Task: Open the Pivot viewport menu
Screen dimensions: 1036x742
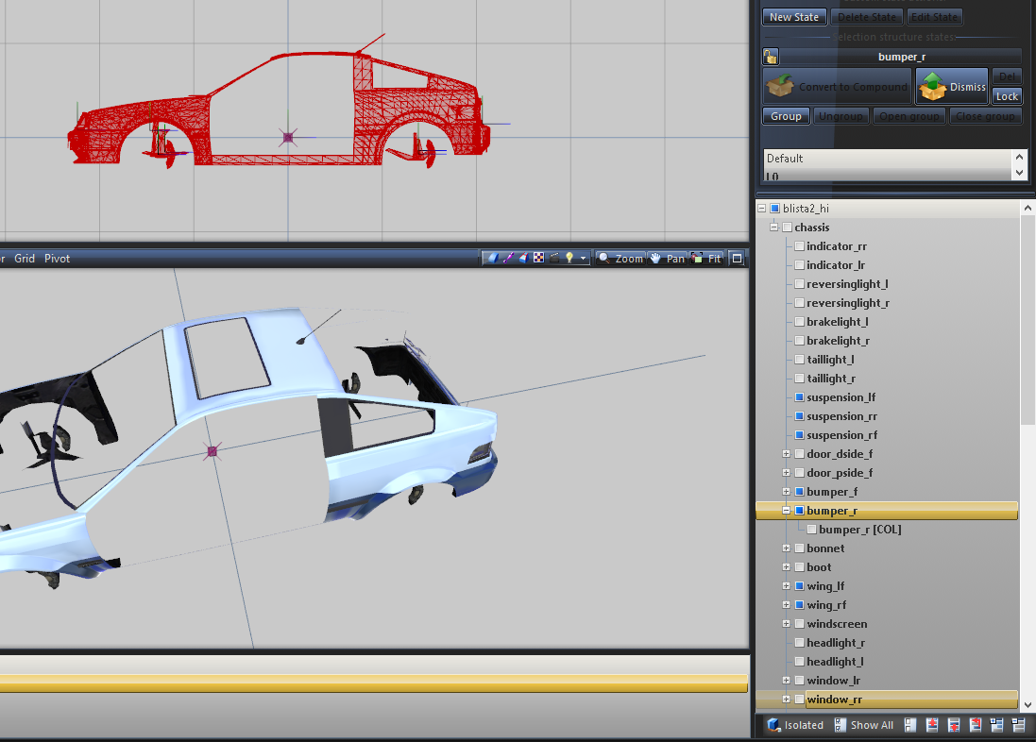Action: click(57, 259)
